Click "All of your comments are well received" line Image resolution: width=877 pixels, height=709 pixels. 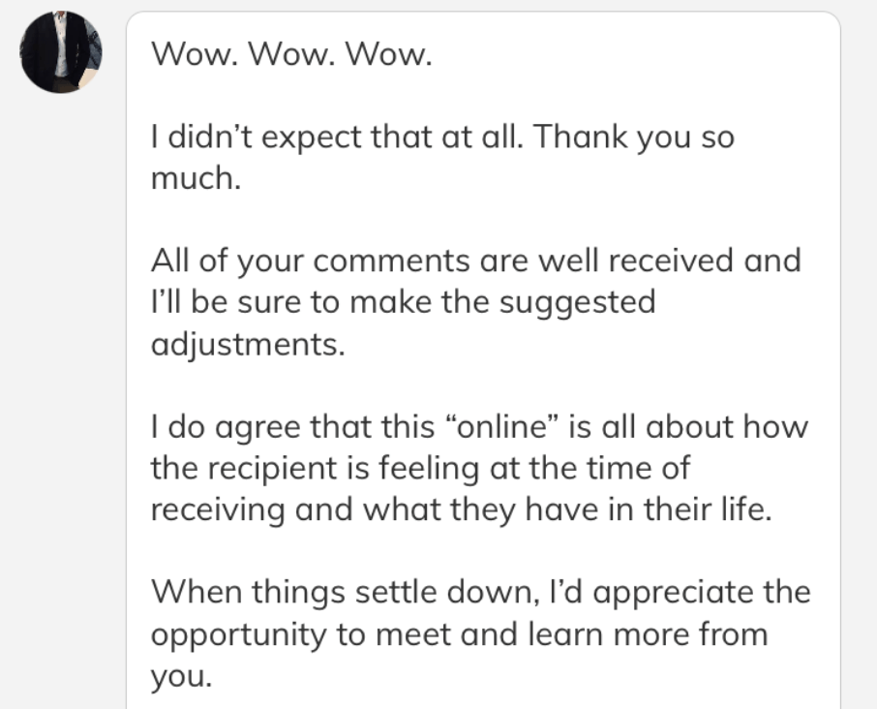click(475, 262)
